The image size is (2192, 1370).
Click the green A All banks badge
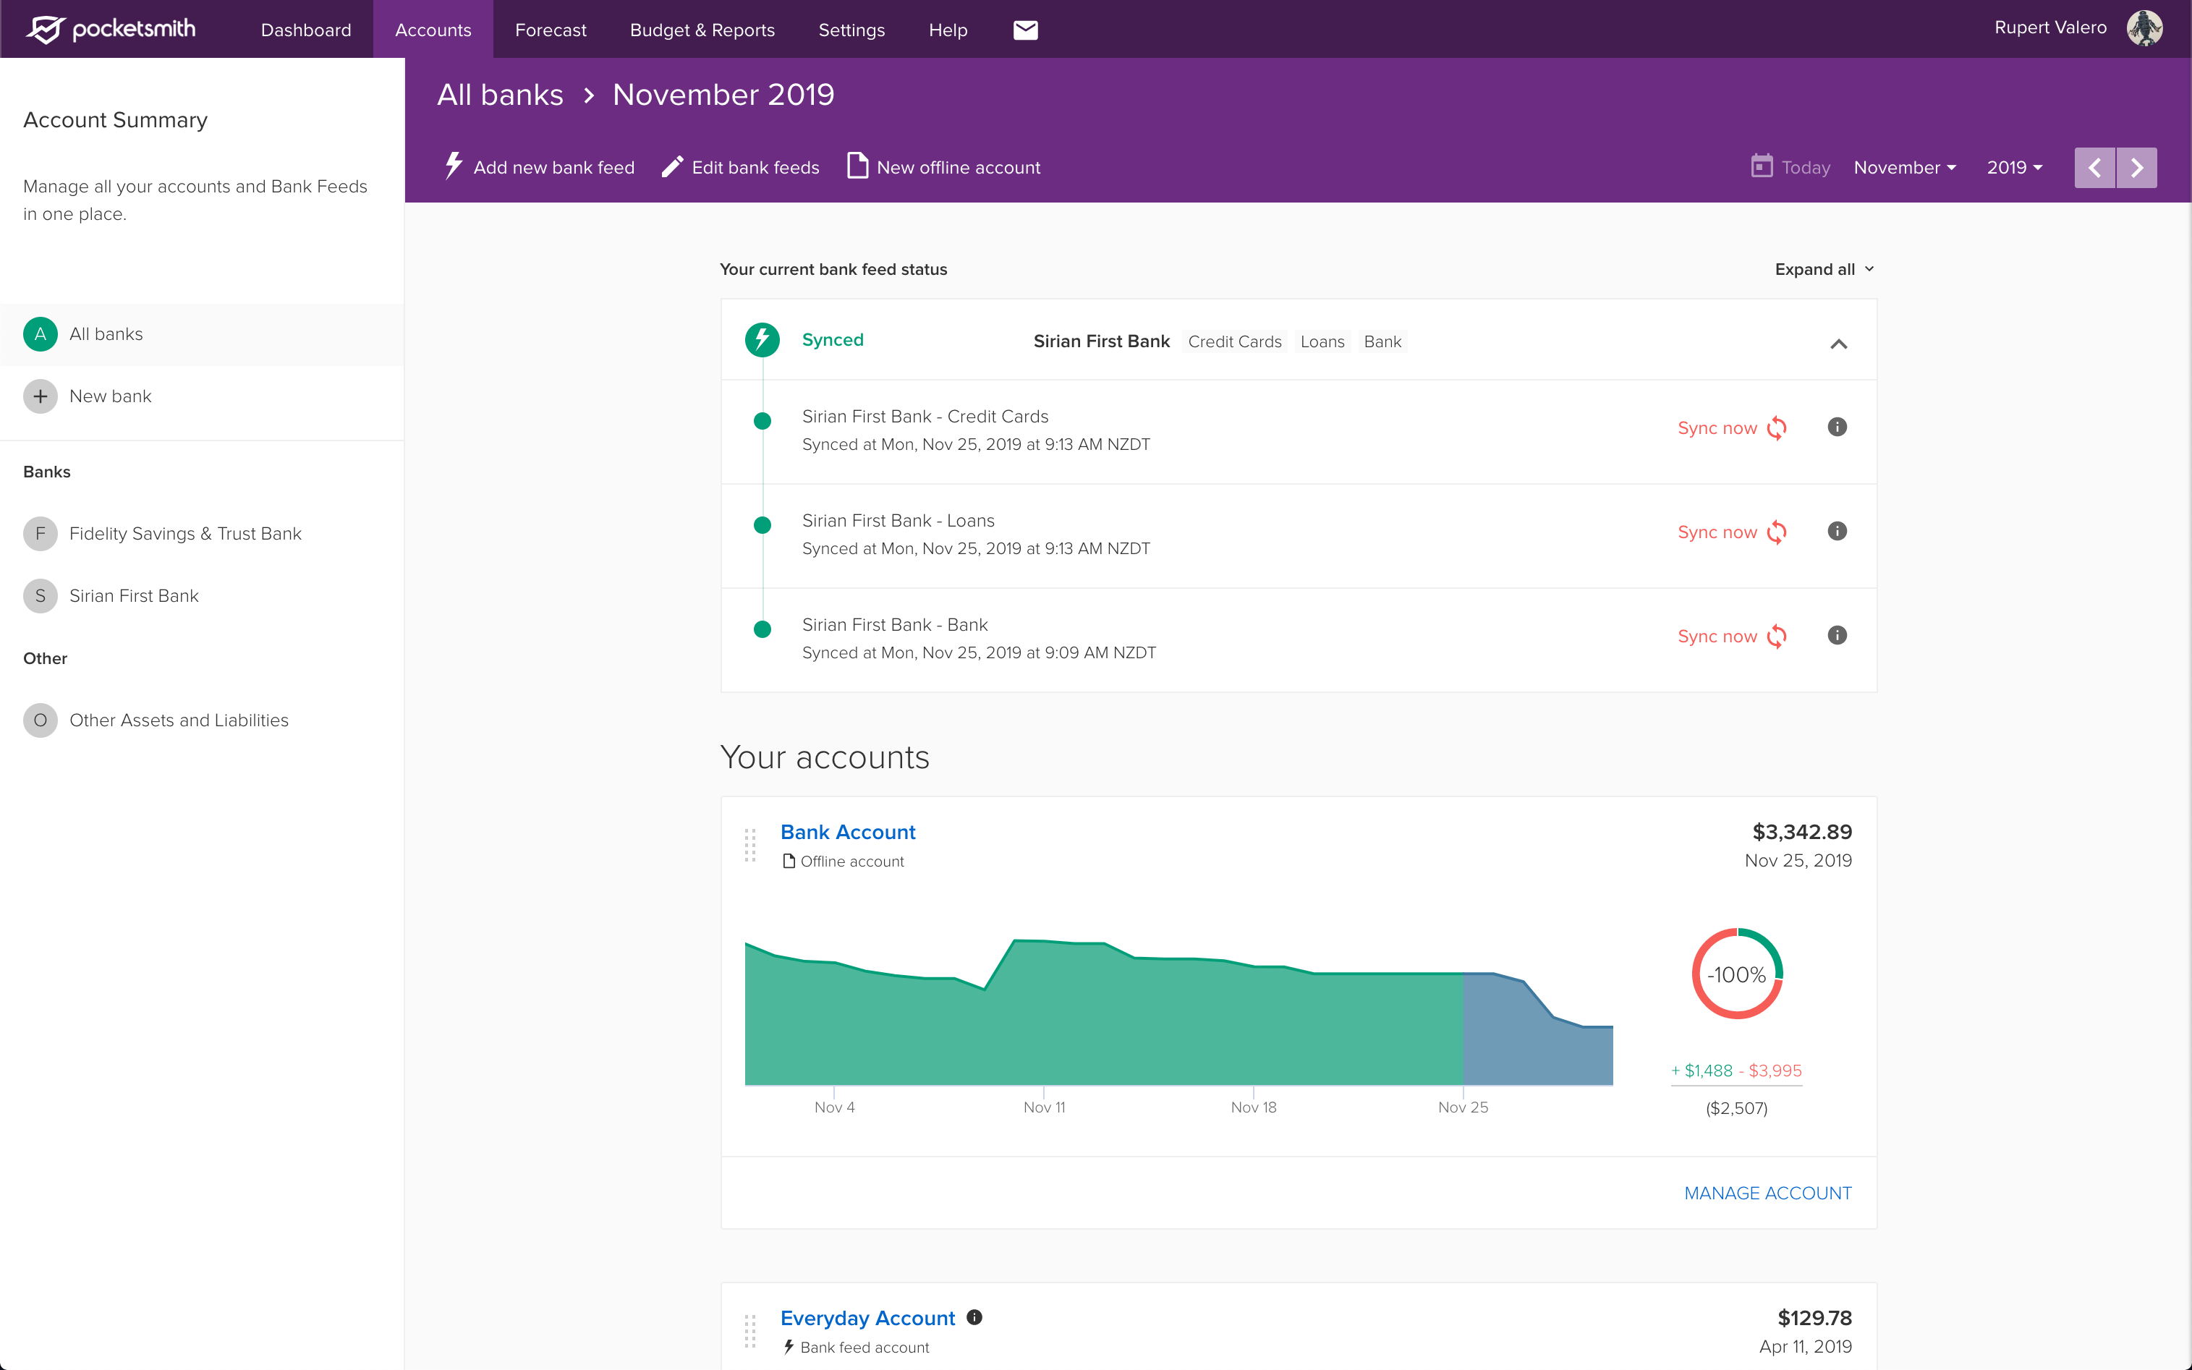pyautogui.click(x=40, y=334)
